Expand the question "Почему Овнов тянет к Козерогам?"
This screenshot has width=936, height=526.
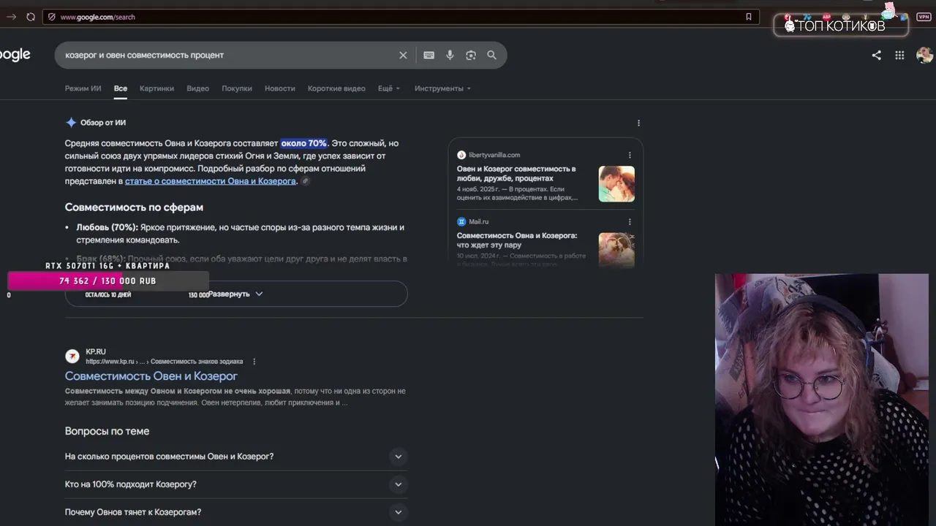click(x=236, y=512)
